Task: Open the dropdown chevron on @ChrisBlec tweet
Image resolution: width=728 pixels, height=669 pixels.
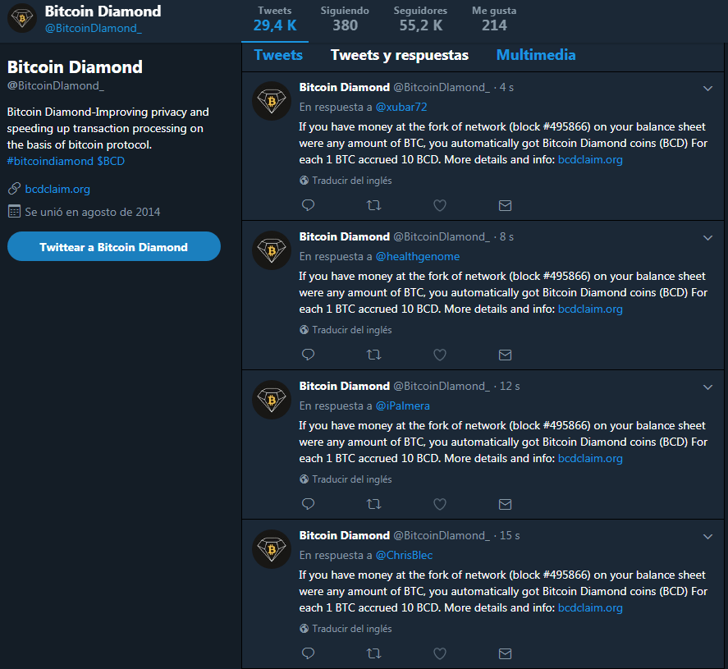Action: [707, 537]
